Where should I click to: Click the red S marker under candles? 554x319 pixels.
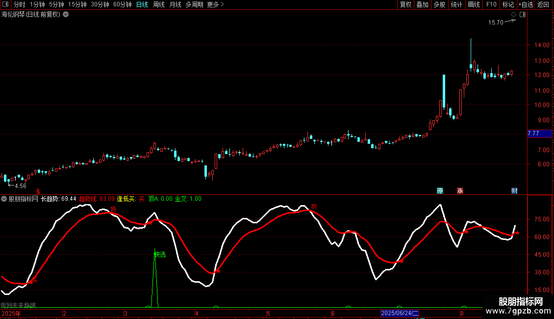[x=38, y=191]
